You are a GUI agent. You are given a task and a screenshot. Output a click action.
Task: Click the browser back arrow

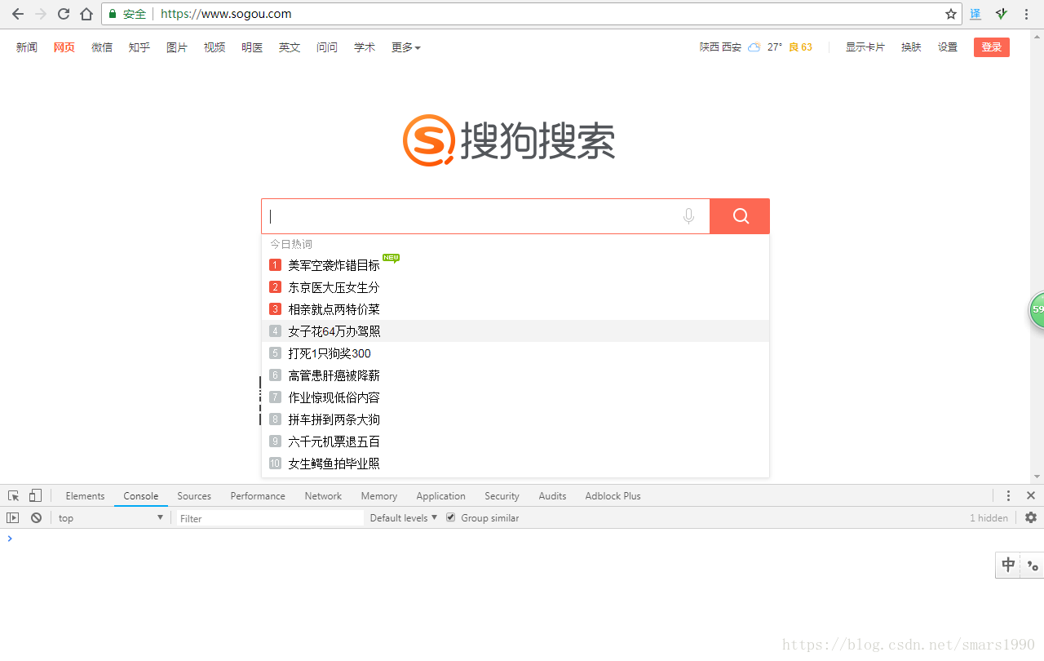pos(17,14)
